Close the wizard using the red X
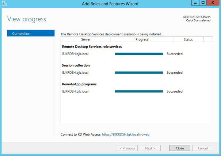 pyautogui.click(x=213, y=3)
